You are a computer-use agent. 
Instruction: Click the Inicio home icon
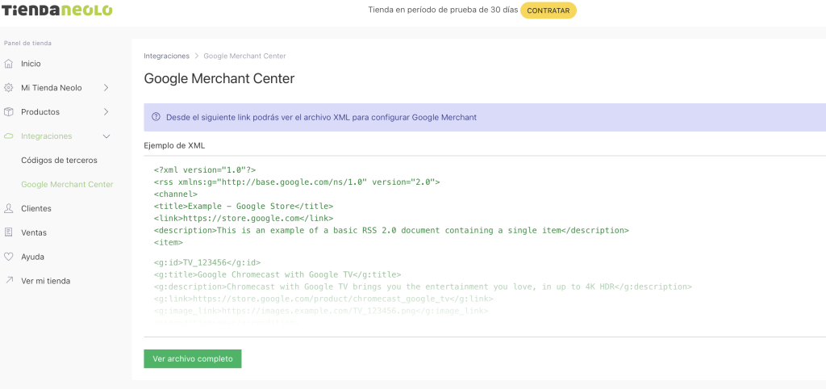[x=8, y=64]
